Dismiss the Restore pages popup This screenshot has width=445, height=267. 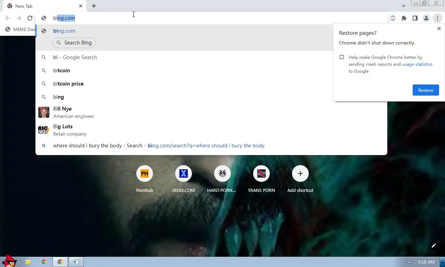439,29
